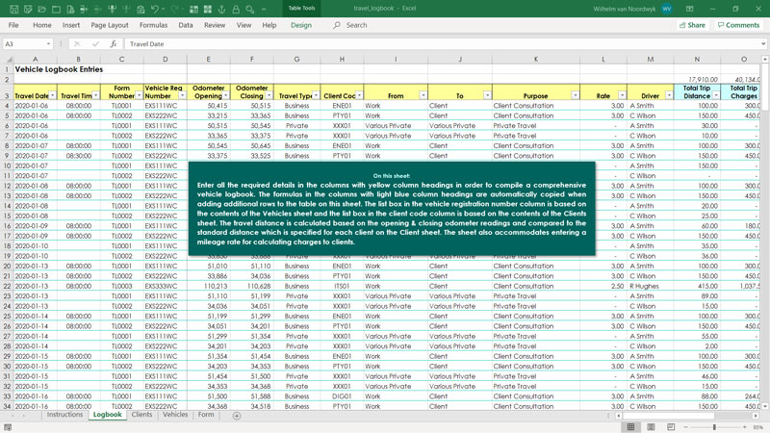The width and height of the screenshot is (770, 433).
Task: Click the Comments button
Action: [x=738, y=25]
